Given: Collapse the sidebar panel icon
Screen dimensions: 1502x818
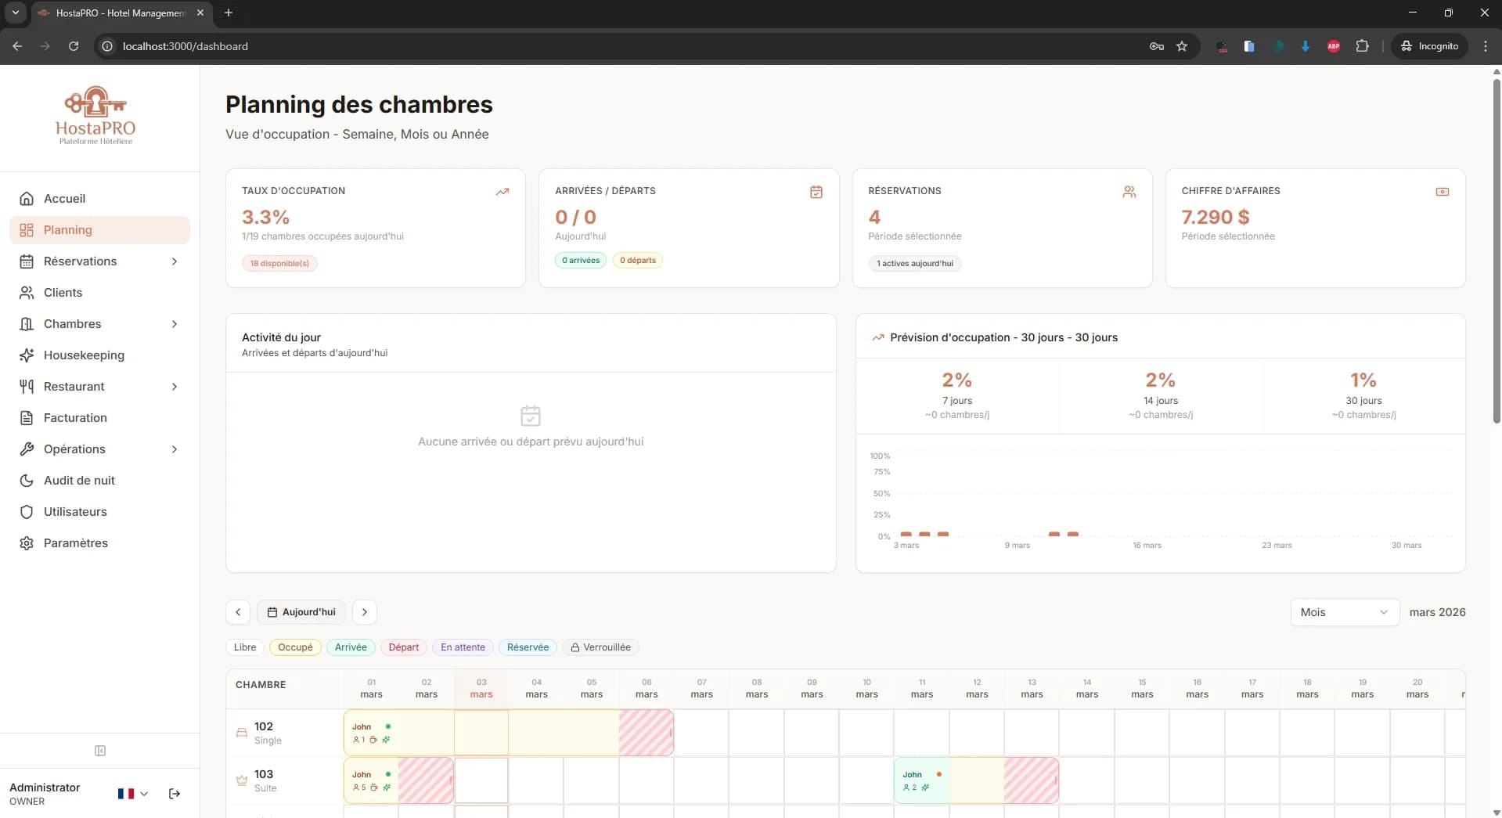Looking at the screenshot, I should (100, 751).
